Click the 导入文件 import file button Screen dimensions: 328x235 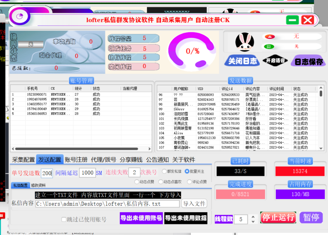[x=194, y=204]
